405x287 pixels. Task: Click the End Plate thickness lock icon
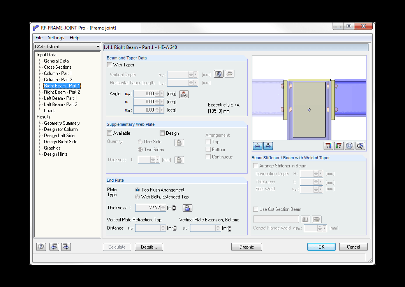187,208
